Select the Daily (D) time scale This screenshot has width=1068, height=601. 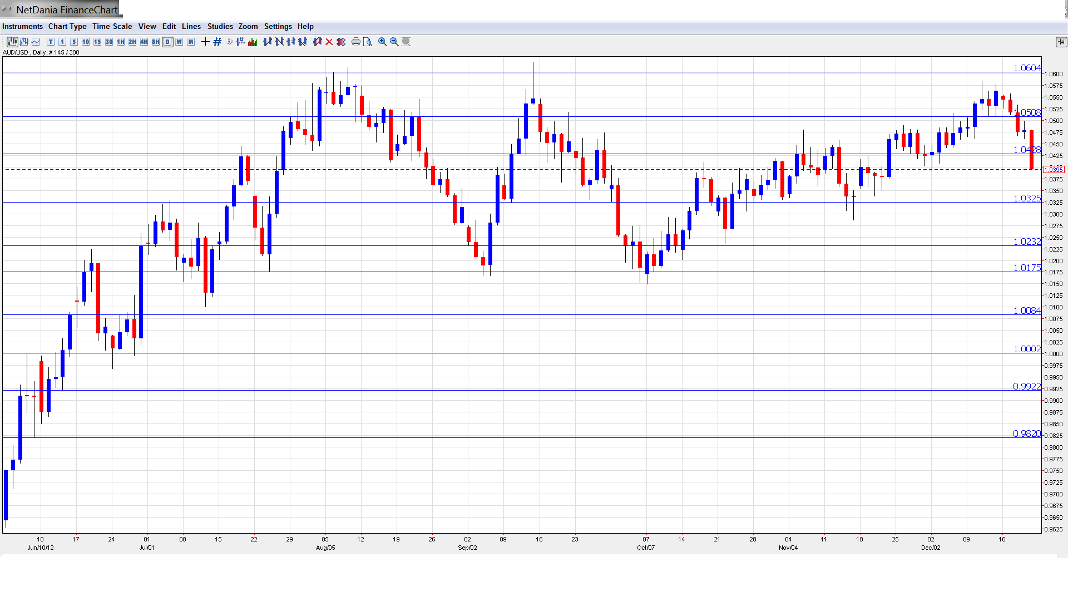(x=167, y=42)
